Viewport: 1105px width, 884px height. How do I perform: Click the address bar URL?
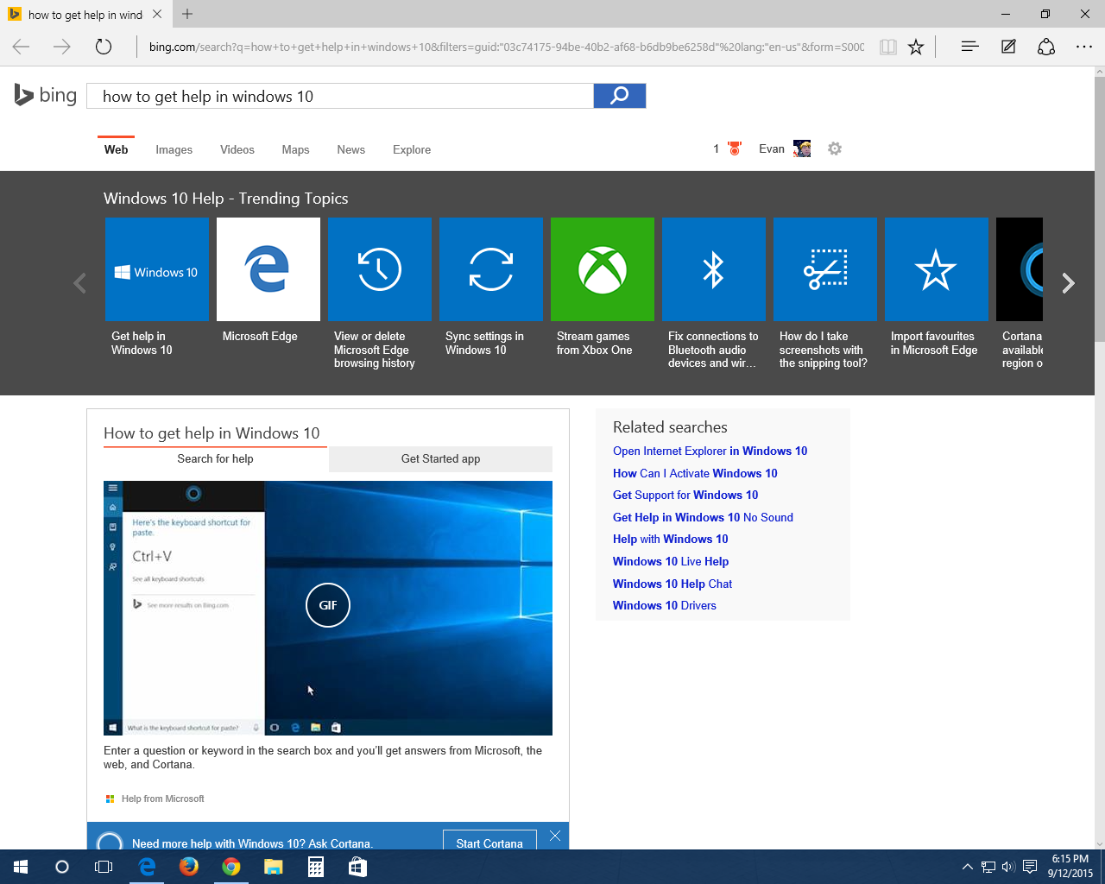(507, 47)
